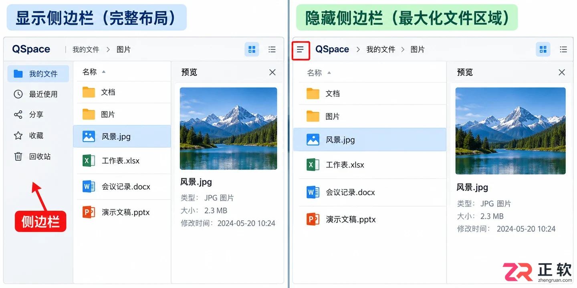
Task: Open the 文档 folder in right window
Action: click(370, 94)
